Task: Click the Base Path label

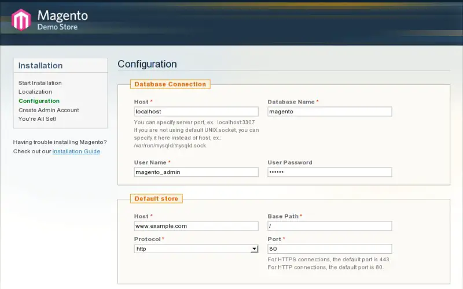Action: (x=283, y=216)
